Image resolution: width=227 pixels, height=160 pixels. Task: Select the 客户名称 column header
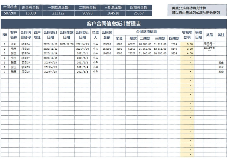tap(14, 35)
